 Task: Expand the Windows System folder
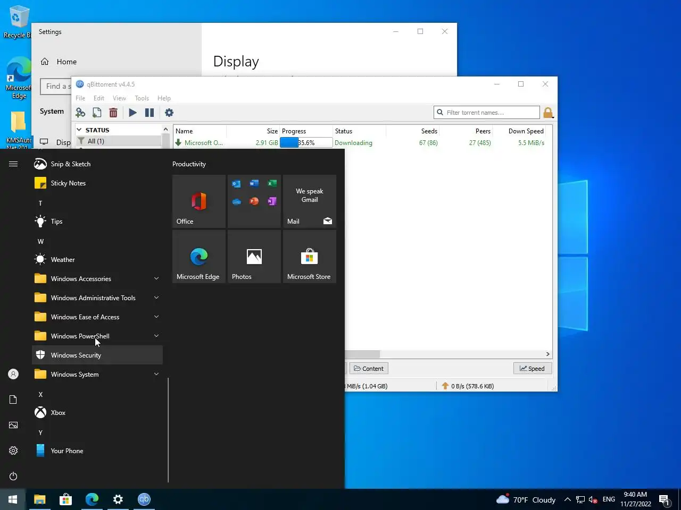[97, 375]
